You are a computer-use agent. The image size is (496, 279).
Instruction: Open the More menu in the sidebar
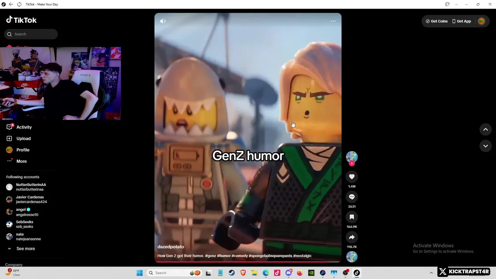[x=21, y=161]
